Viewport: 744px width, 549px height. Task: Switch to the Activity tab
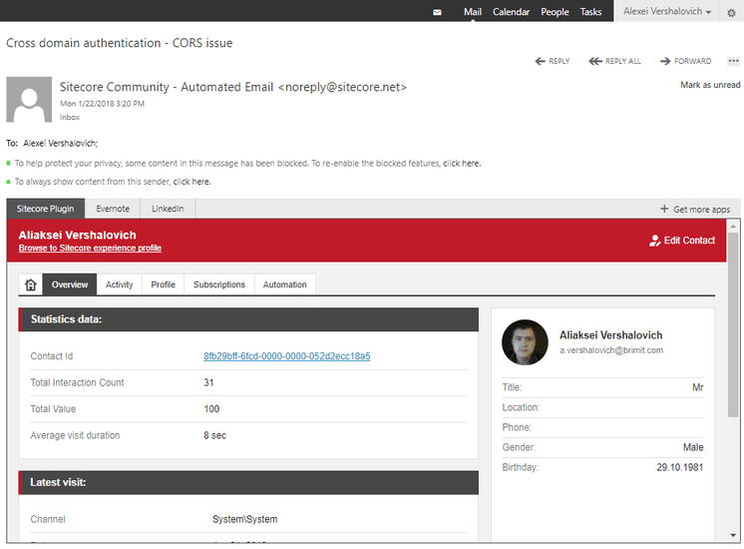point(119,284)
